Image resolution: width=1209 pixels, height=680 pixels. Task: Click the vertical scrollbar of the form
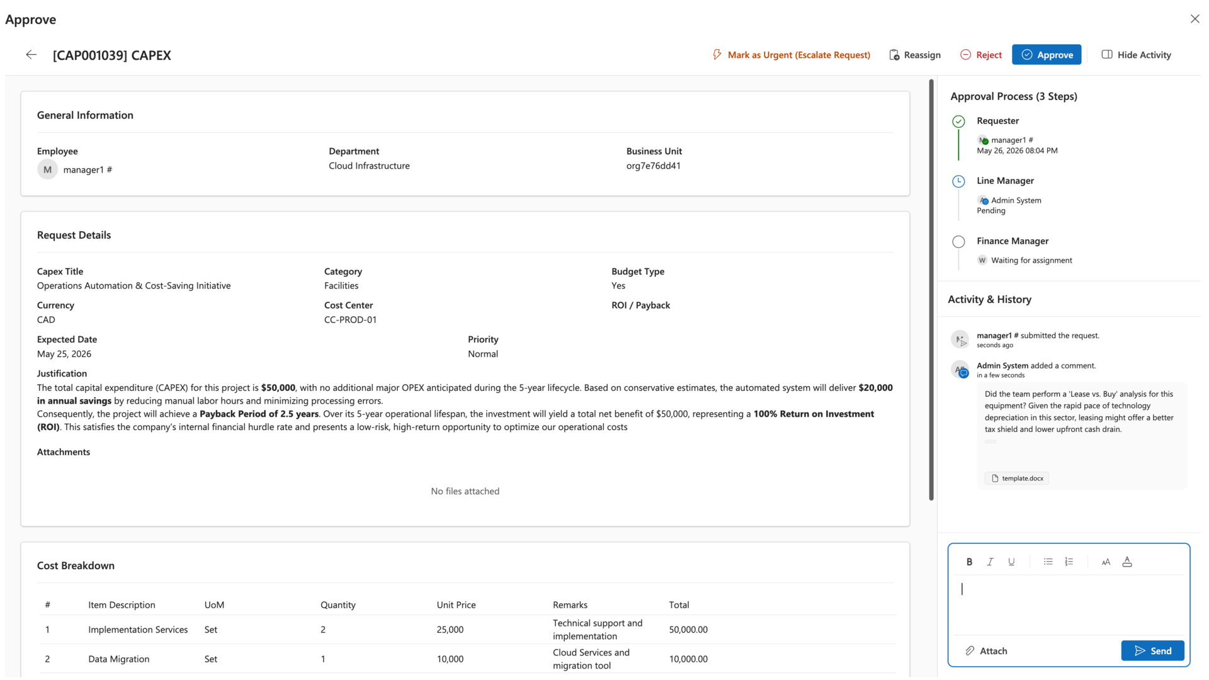pyautogui.click(x=931, y=290)
